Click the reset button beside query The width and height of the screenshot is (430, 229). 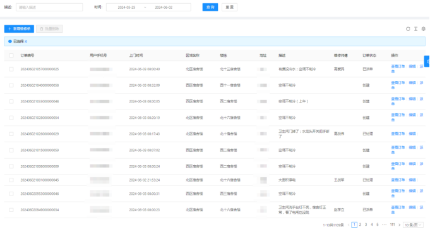[x=230, y=7]
